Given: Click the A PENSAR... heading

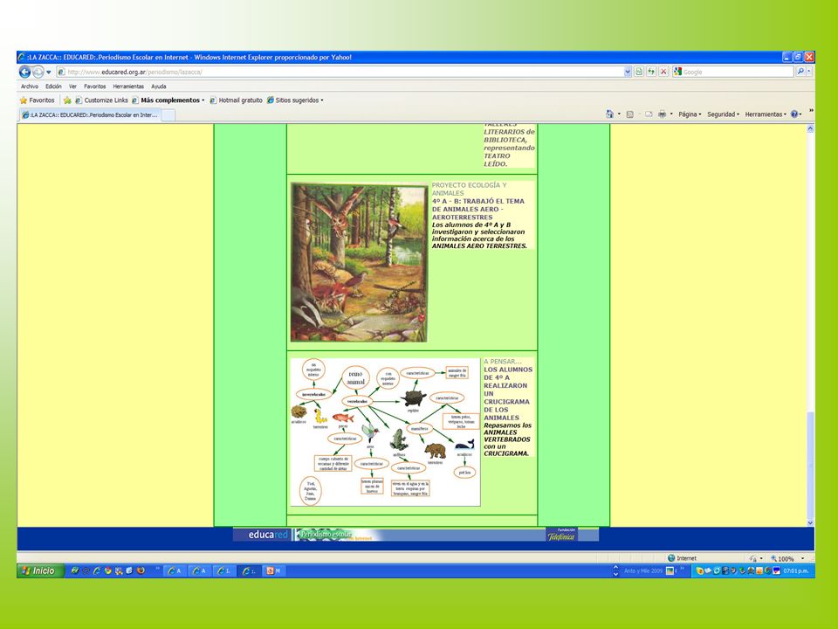Looking at the screenshot, I should click(x=503, y=362).
